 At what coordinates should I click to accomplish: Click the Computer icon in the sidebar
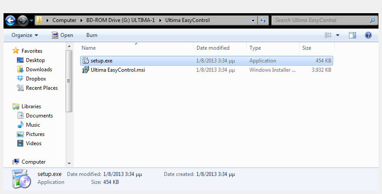16,162
